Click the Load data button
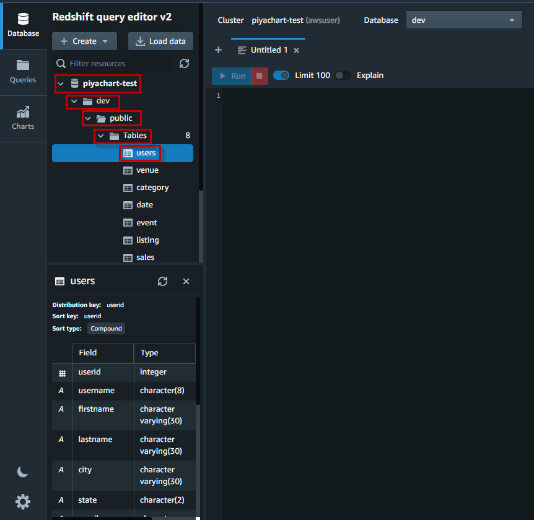Image resolution: width=534 pixels, height=520 pixels. [160, 41]
